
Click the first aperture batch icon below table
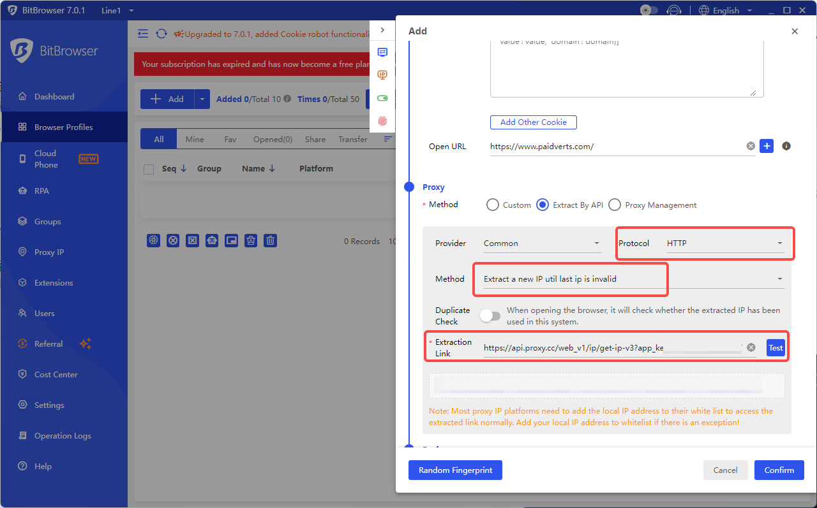(x=153, y=240)
